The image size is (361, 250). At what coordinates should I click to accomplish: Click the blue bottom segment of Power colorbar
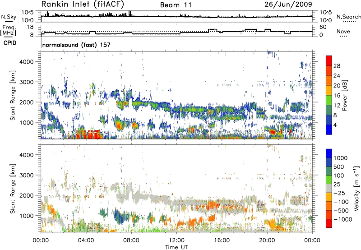[329, 130]
